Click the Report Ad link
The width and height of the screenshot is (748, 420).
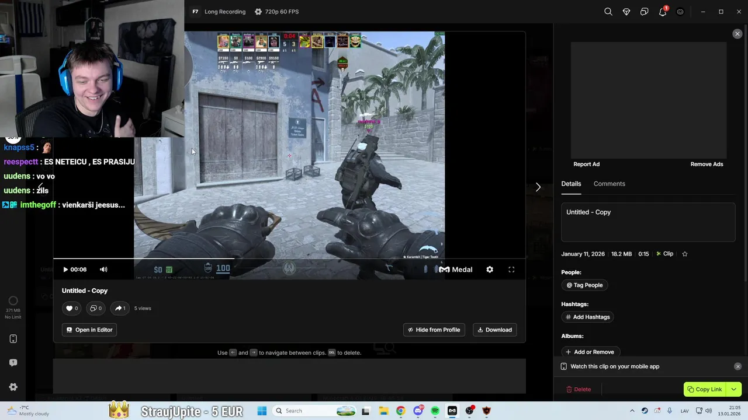click(x=586, y=164)
